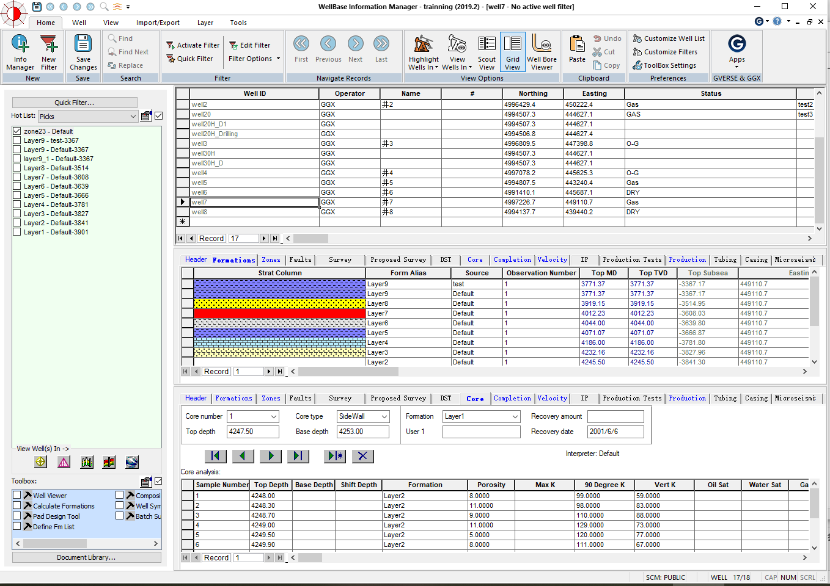Select the red Layer7 strat column swatch
830x586 pixels.
click(279, 313)
